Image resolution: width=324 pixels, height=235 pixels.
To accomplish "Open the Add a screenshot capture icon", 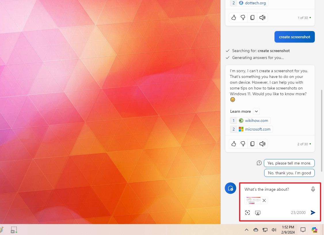I will (247, 213).
